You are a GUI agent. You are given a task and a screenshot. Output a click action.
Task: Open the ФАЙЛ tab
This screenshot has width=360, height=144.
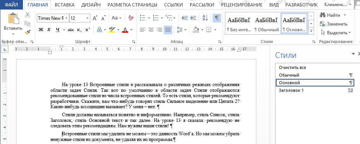12,5
